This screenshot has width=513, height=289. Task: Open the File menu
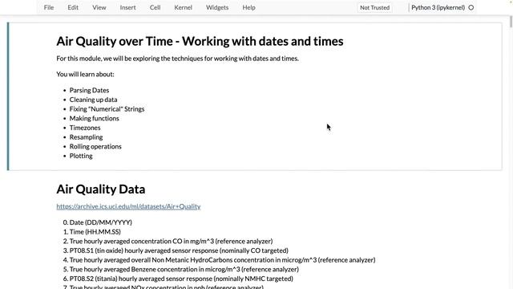[x=49, y=7]
